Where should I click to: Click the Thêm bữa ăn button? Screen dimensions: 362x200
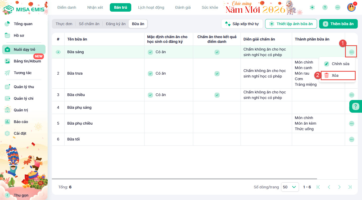[338, 24]
